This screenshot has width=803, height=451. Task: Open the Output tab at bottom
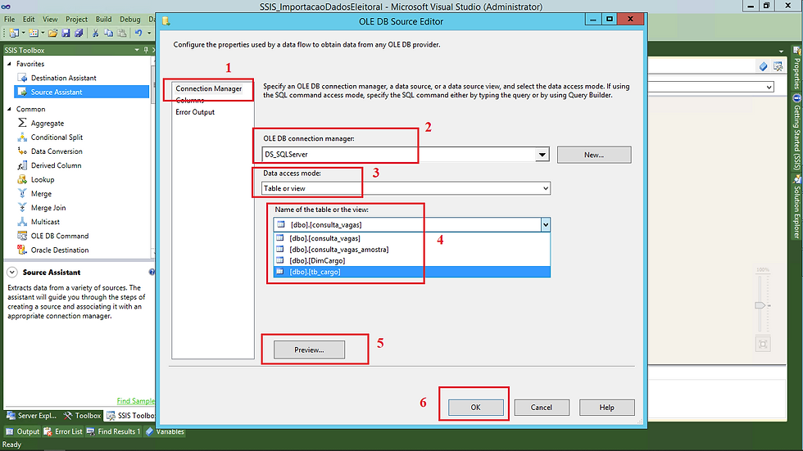[23, 431]
